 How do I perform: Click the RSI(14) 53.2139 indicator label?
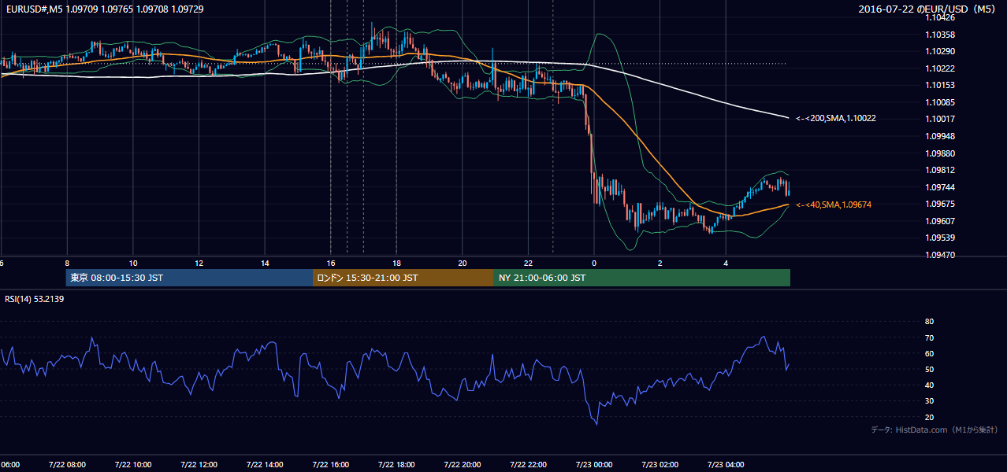35,299
